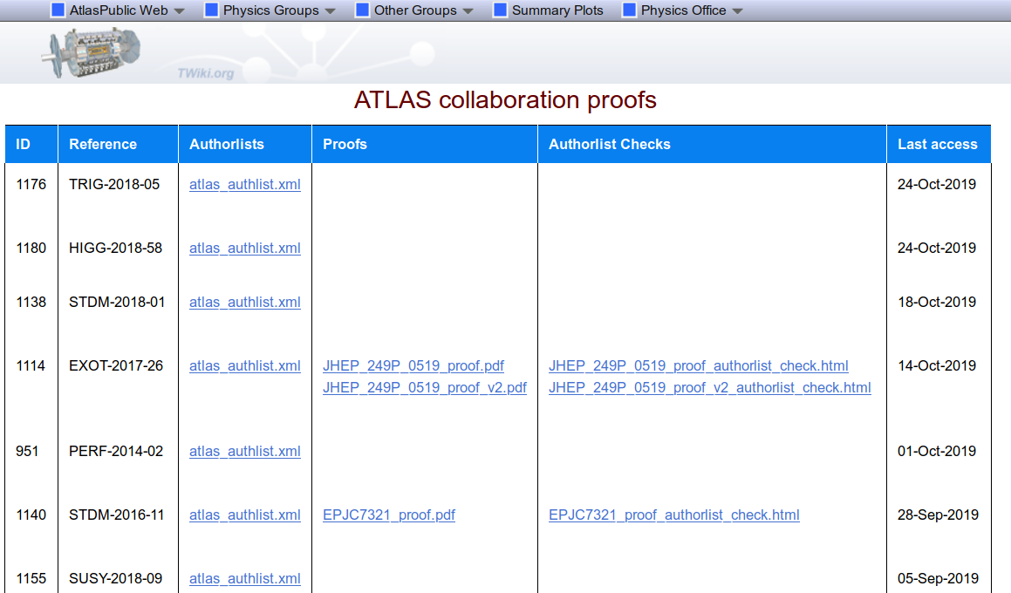
Task: Open atlas_authlist.xml for TRIG-2018-05
Action: click(245, 184)
